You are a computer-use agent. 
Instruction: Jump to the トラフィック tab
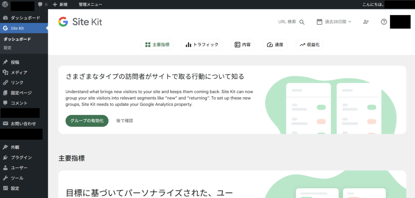click(x=202, y=44)
